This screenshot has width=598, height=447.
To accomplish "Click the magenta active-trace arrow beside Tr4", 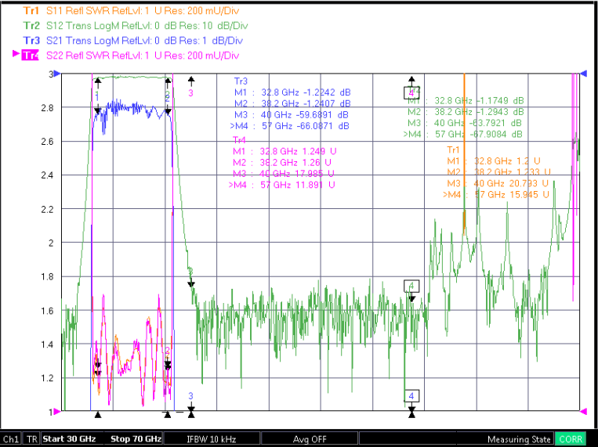I will 16,53.
